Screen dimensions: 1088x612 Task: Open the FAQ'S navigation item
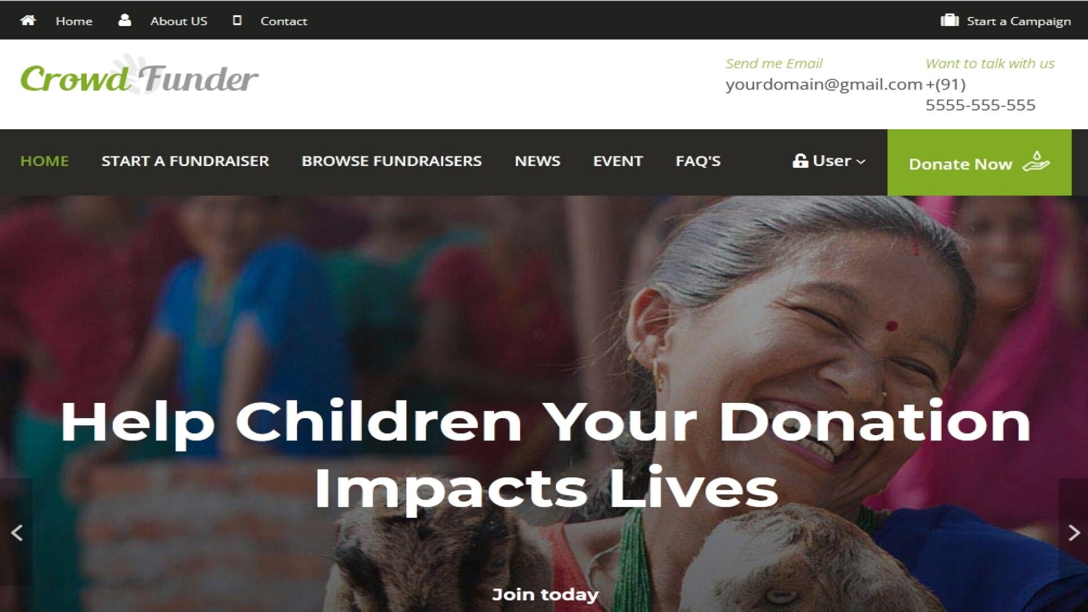tap(698, 161)
